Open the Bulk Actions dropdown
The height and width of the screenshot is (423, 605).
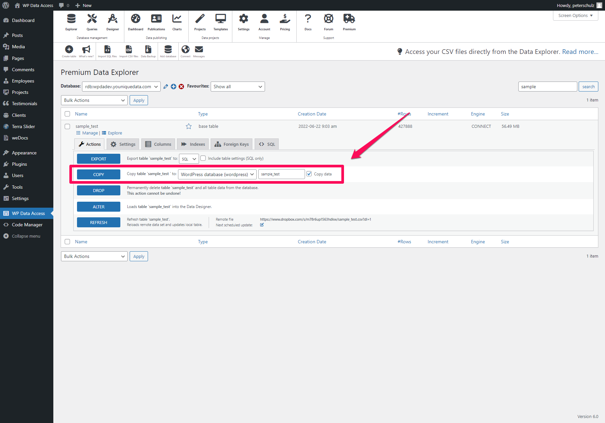[x=94, y=100]
